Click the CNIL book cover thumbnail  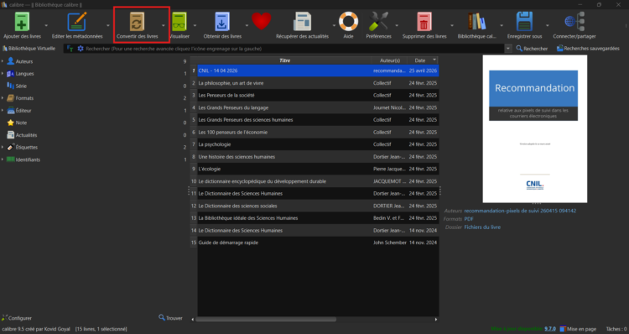(535, 129)
